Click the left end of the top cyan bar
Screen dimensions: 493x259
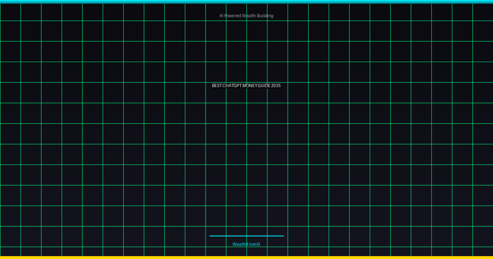[x=2, y=1]
